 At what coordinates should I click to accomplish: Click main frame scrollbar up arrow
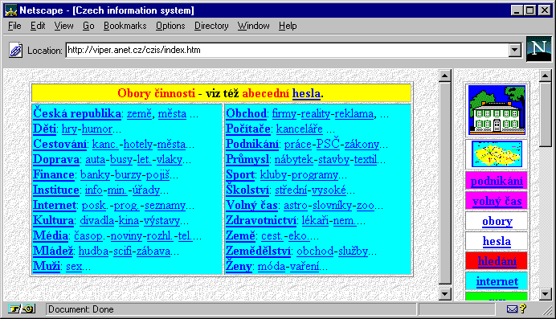coord(444,76)
